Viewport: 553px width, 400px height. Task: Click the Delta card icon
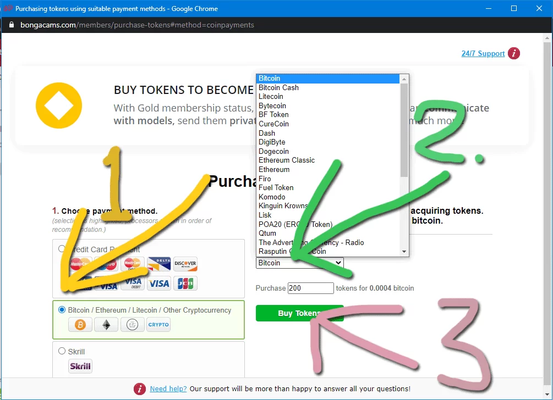tap(159, 264)
